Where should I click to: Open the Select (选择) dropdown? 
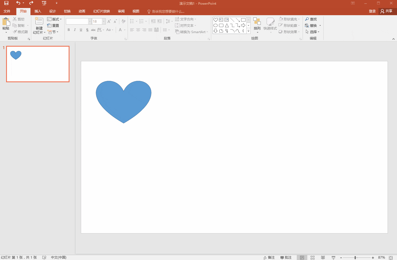[312, 32]
